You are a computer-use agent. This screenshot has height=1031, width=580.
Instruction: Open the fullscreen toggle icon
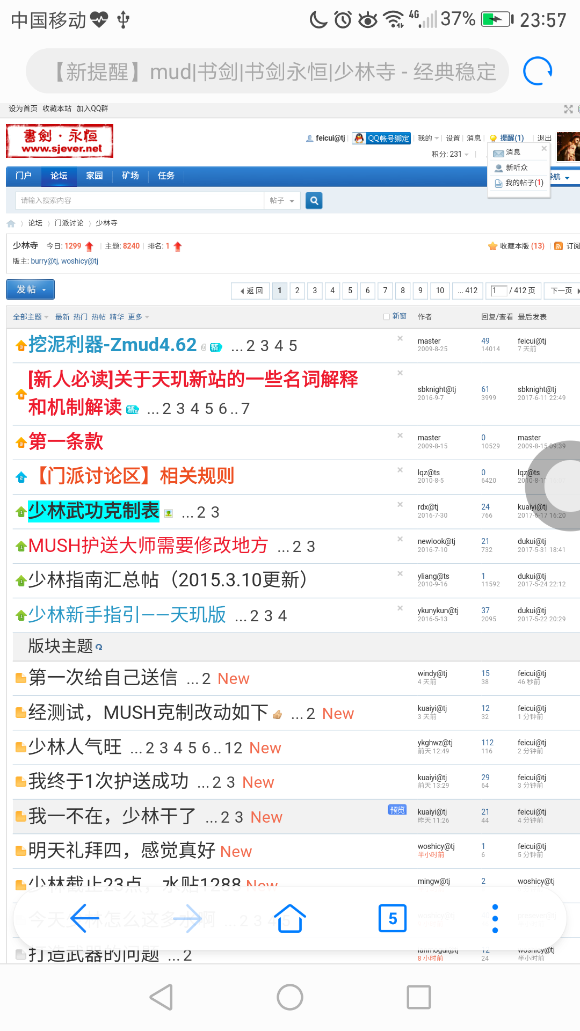pos(569,109)
